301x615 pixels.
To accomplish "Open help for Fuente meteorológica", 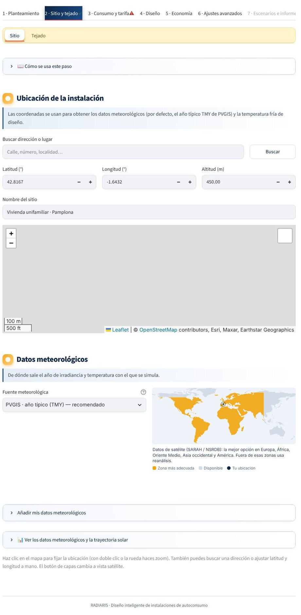I will (x=143, y=392).
